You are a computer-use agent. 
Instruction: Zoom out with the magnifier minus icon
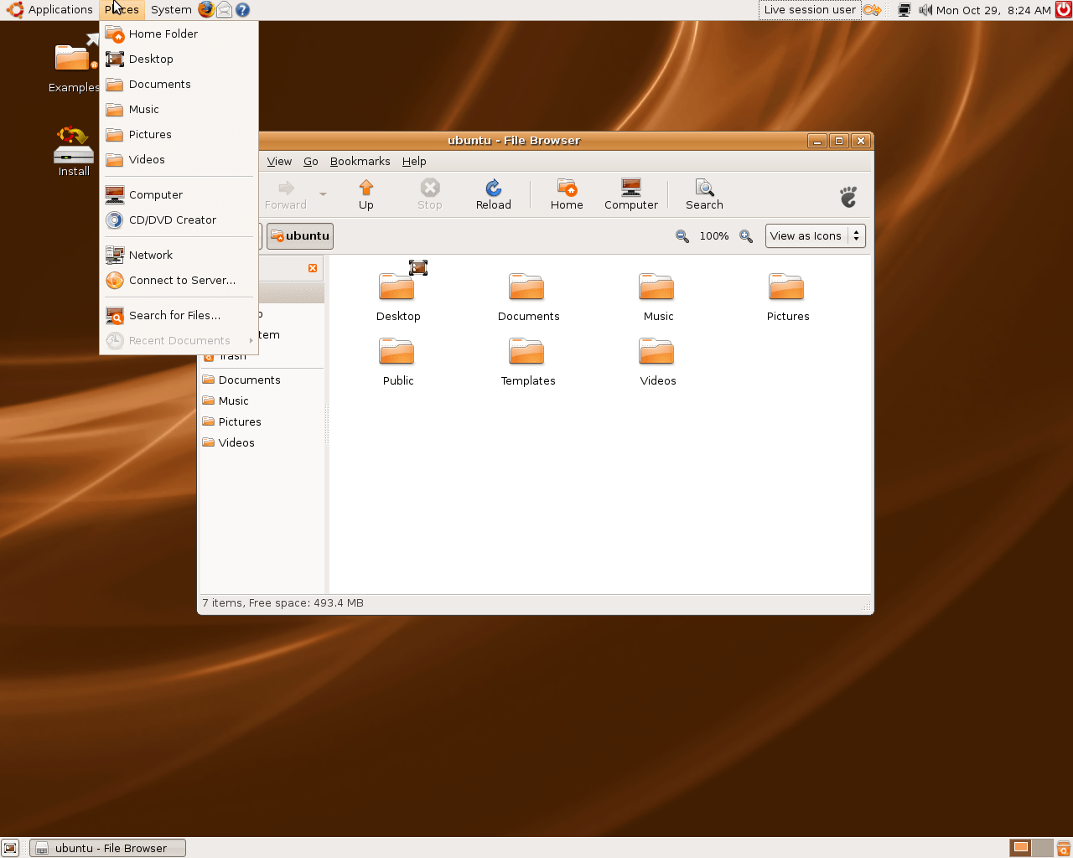[x=682, y=236]
